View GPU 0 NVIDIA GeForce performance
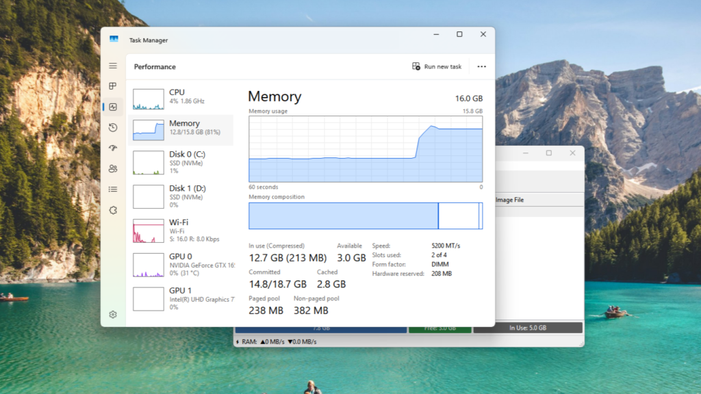701x394 pixels. [181, 265]
